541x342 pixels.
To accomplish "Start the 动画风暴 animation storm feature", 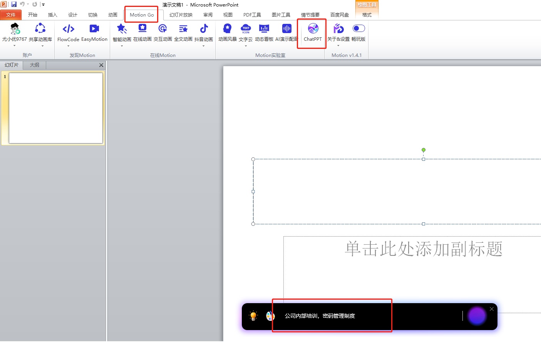I will 228,32.
